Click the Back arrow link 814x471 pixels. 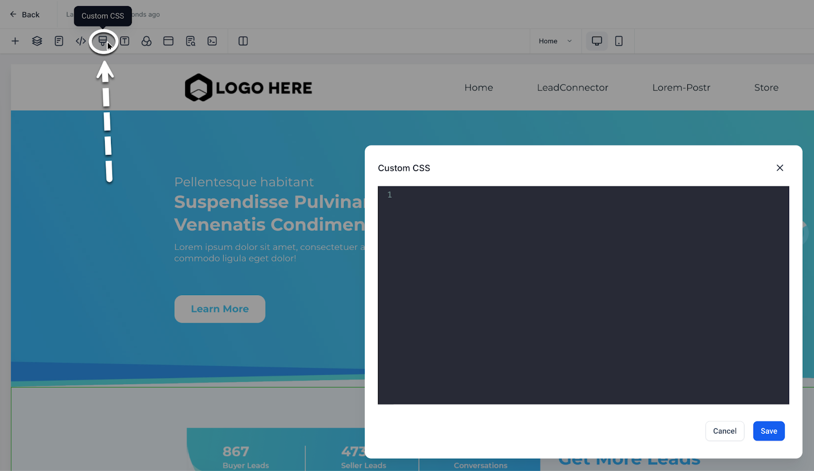[x=24, y=15]
